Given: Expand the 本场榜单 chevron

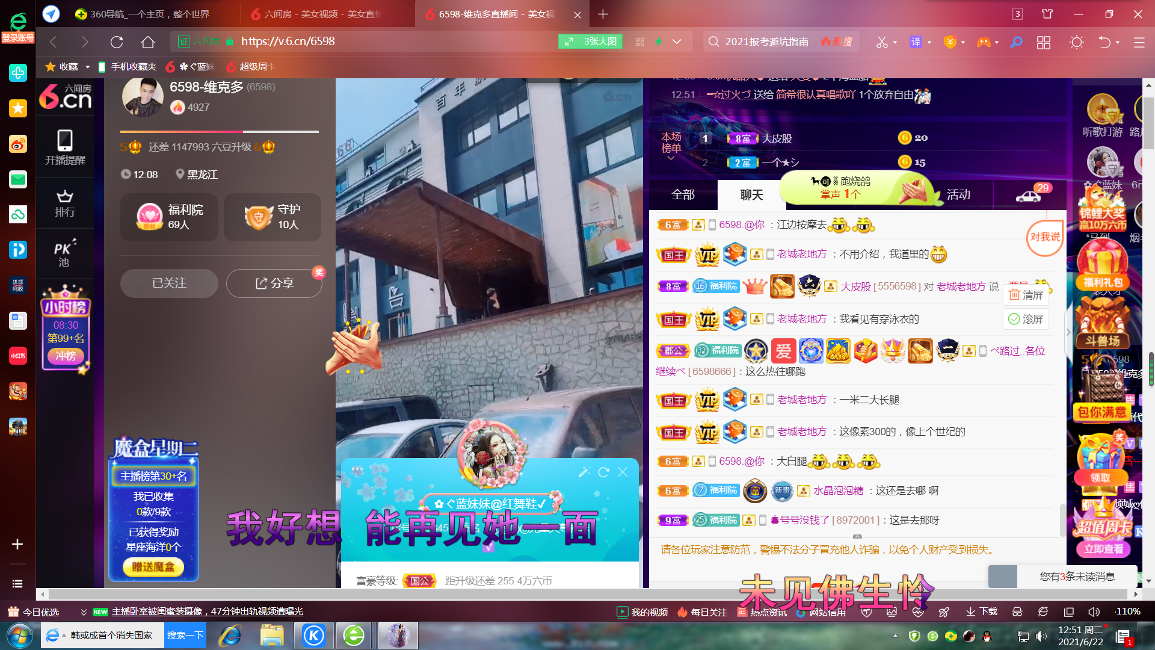Looking at the screenshot, I should pyautogui.click(x=671, y=158).
